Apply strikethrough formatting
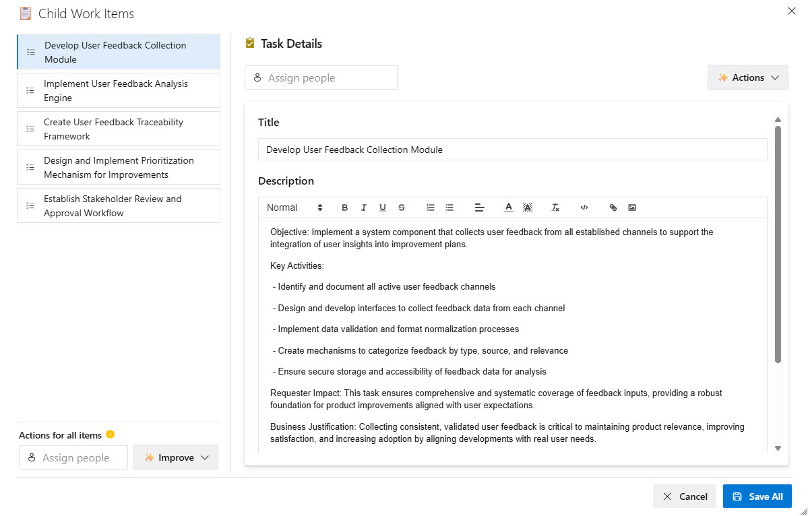Screen dimensions: 808x516 tap(401, 207)
